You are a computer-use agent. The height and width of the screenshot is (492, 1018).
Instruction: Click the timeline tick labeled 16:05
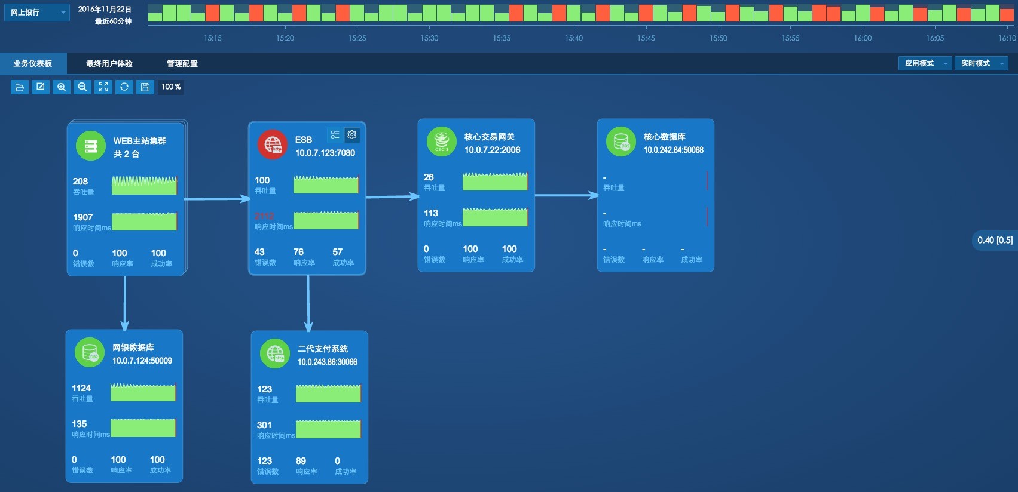(x=935, y=38)
